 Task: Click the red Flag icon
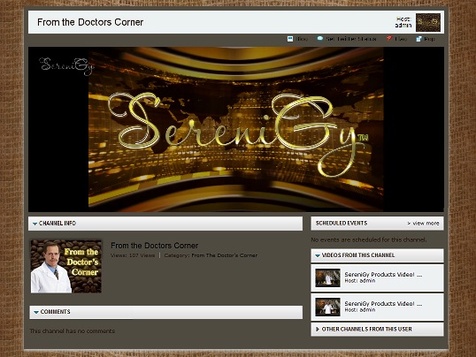click(x=389, y=39)
